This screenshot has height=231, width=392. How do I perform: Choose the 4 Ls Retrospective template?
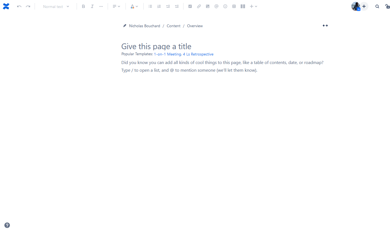(x=198, y=54)
